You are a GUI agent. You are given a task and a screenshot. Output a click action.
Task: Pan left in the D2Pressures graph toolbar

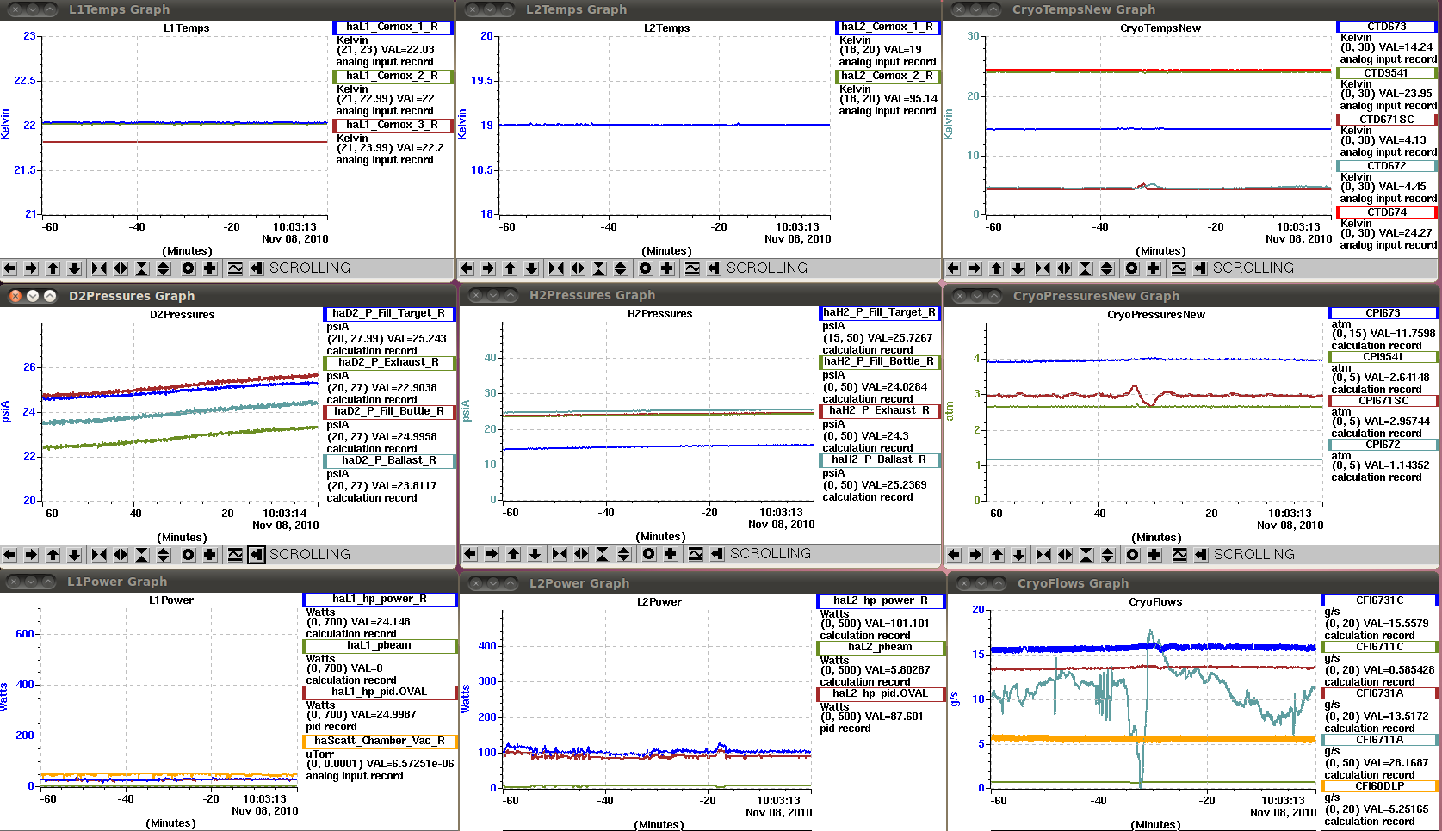tap(9, 555)
